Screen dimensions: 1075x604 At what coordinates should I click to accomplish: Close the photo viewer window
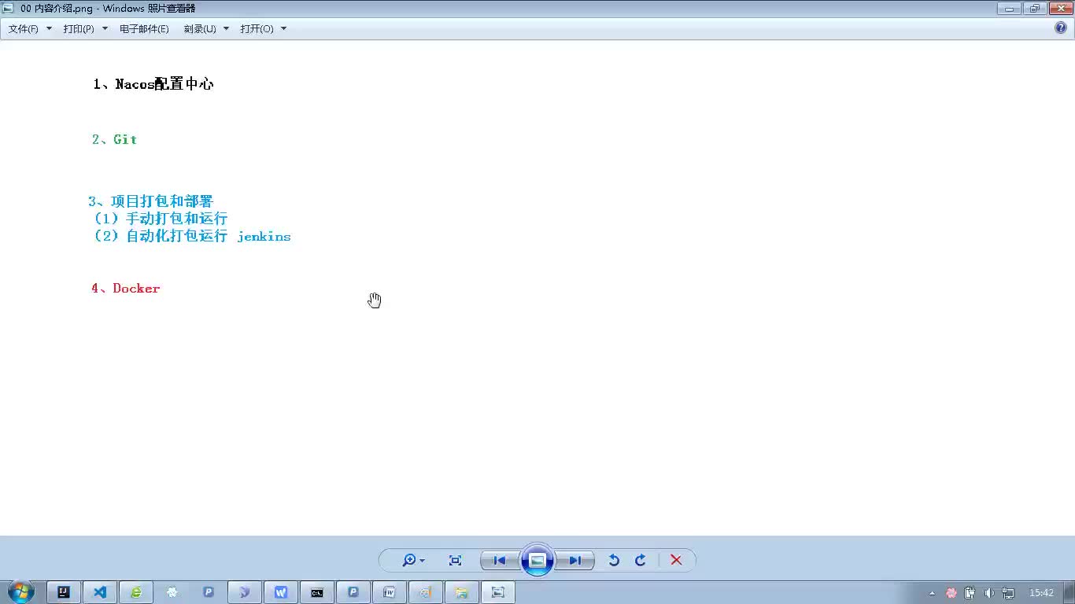pos(1059,9)
